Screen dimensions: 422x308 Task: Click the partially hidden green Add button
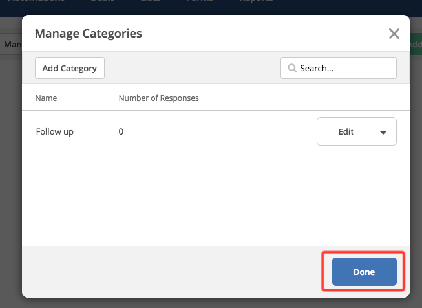point(415,44)
